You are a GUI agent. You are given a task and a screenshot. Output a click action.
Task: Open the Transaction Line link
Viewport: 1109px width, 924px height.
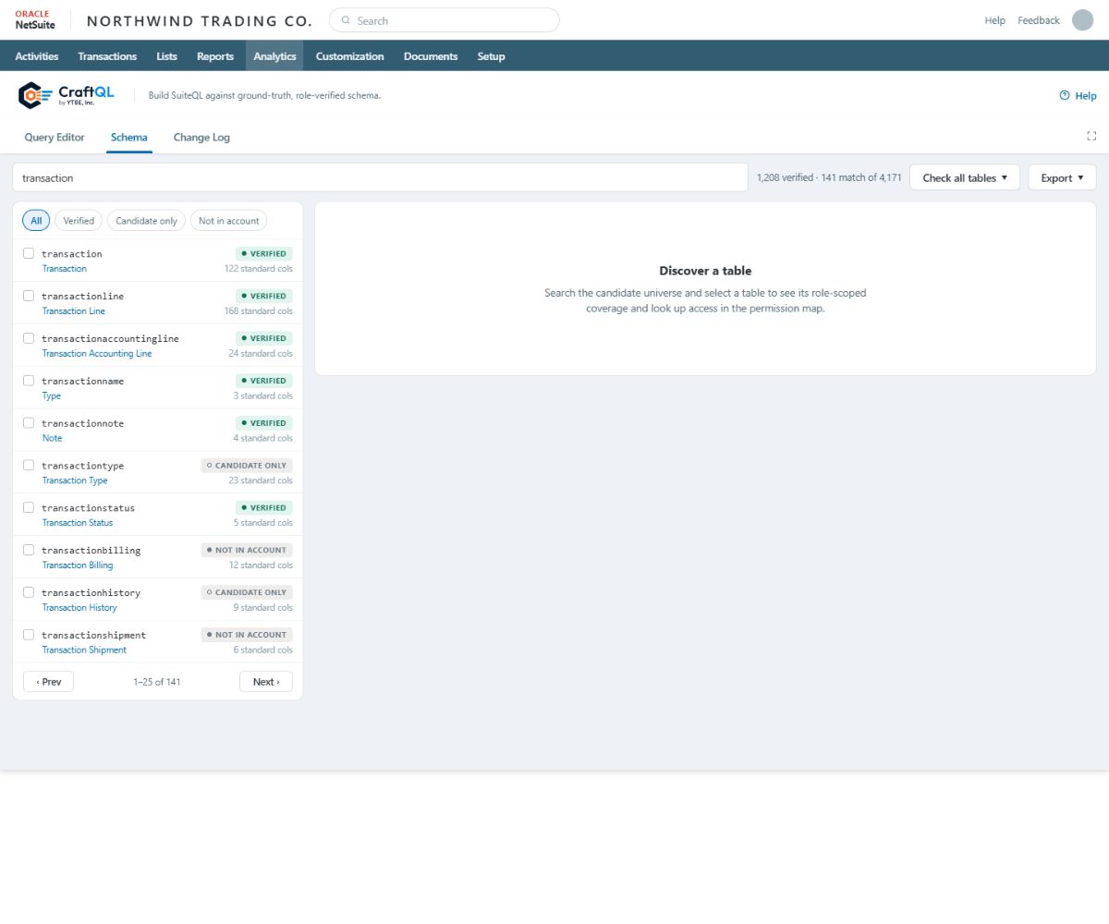pos(74,311)
